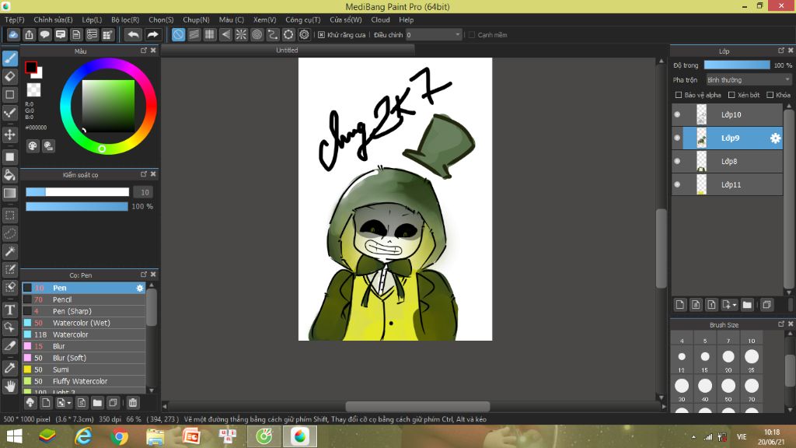
Task: Select the Text tool
Action: tap(9, 310)
